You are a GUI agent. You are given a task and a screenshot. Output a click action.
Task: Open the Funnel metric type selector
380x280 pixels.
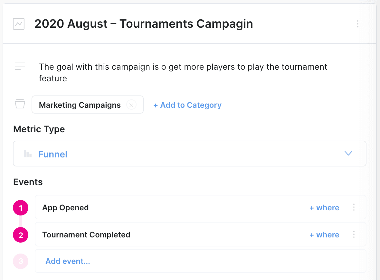click(189, 154)
